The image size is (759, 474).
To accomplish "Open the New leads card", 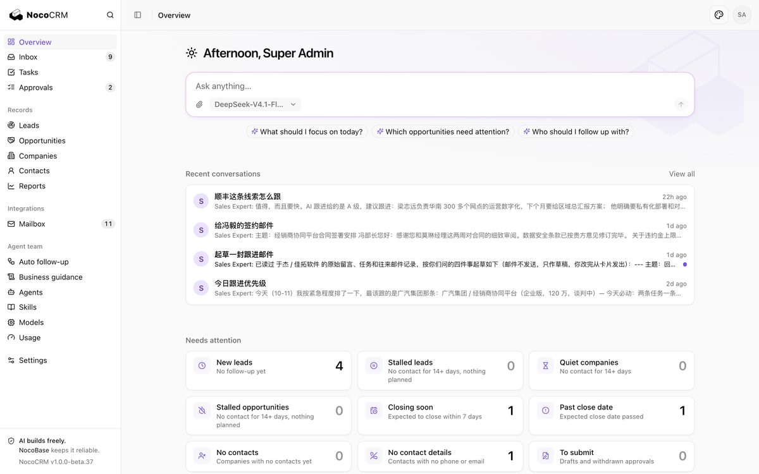I will (268, 370).
